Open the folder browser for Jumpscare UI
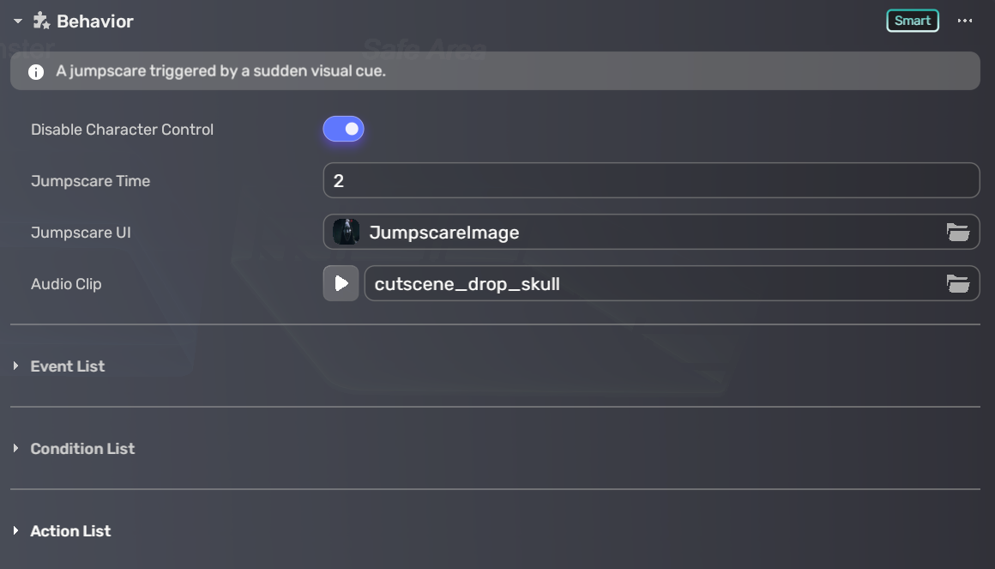 click(959, 232)
